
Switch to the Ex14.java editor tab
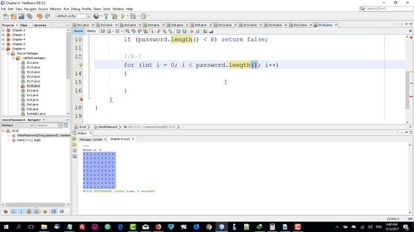point(275,25)
